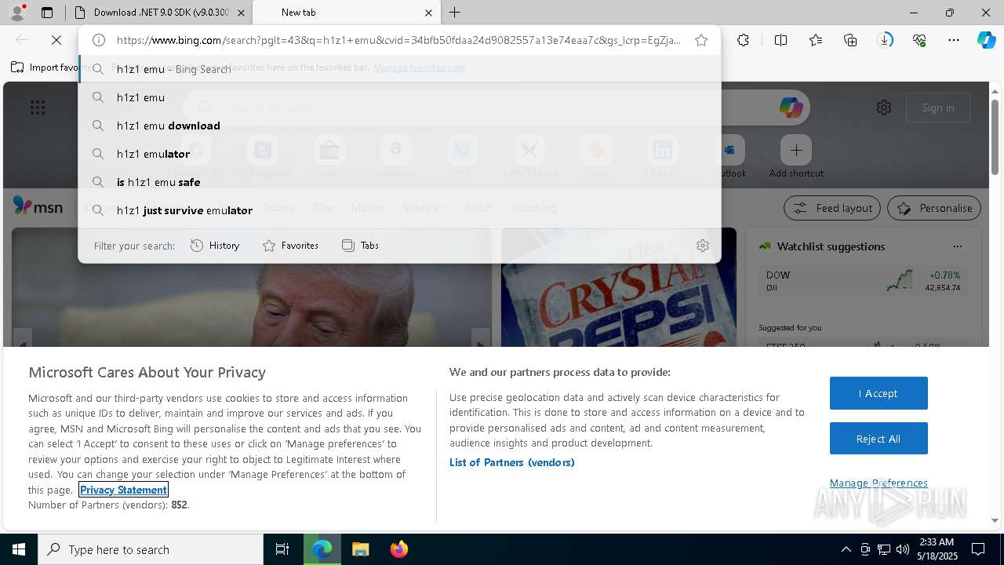Click the Personalise button
Image resolution: width=1004 pixels, height=565 pixels.
point(934,208)
